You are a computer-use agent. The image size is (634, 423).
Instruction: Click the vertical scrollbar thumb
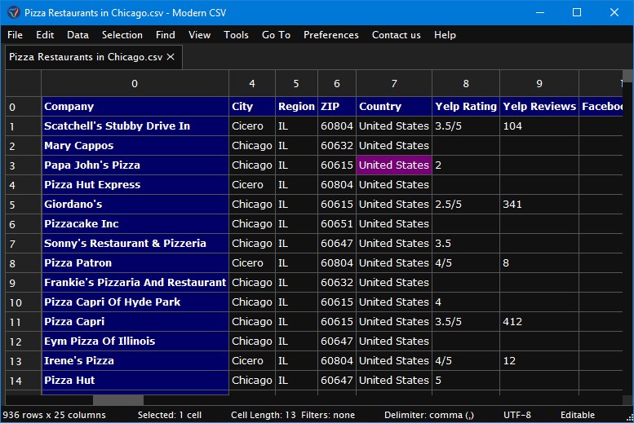[627, 76]
